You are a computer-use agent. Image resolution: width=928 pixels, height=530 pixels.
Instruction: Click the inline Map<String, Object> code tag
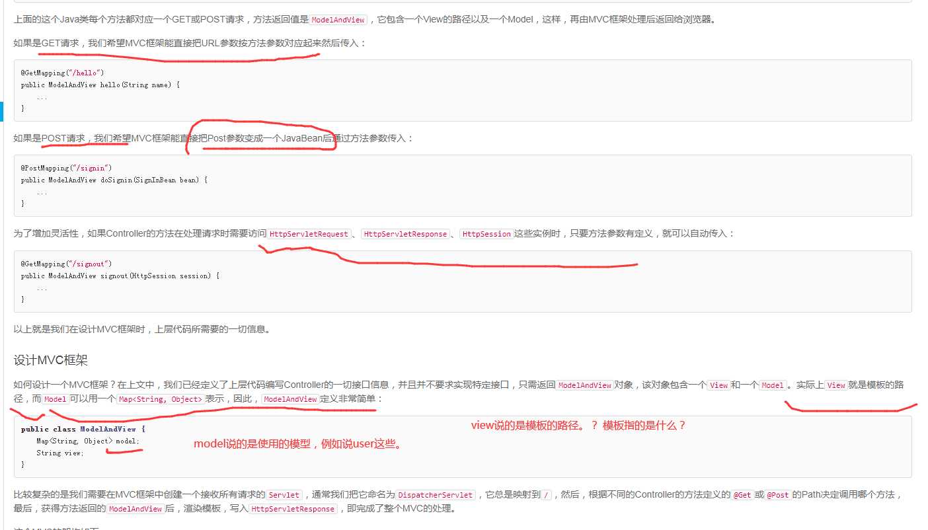160,399
